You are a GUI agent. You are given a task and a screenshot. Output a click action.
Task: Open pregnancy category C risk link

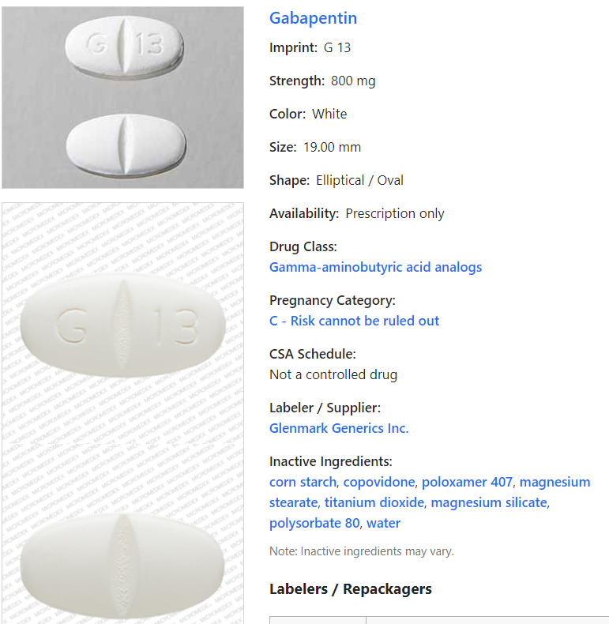(x=354, y=321)
